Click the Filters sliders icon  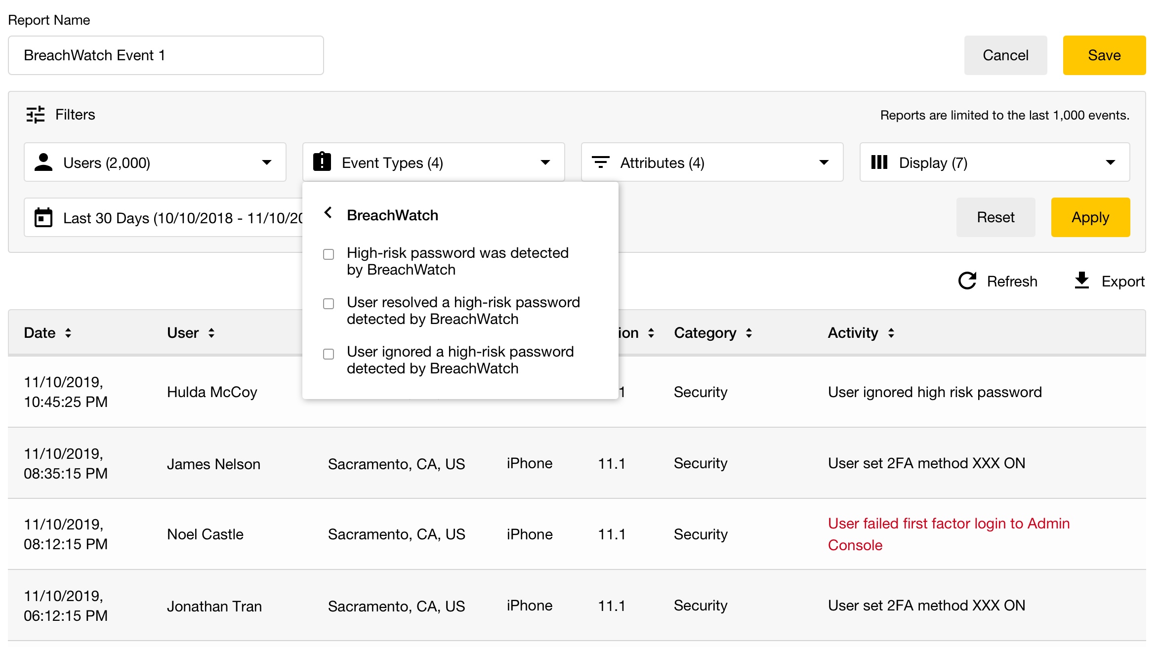point(36,115)
